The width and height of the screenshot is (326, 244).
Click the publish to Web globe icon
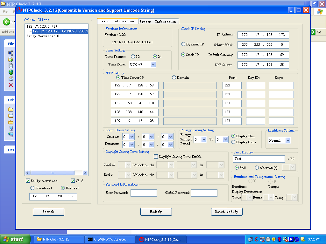coord(11,72)
